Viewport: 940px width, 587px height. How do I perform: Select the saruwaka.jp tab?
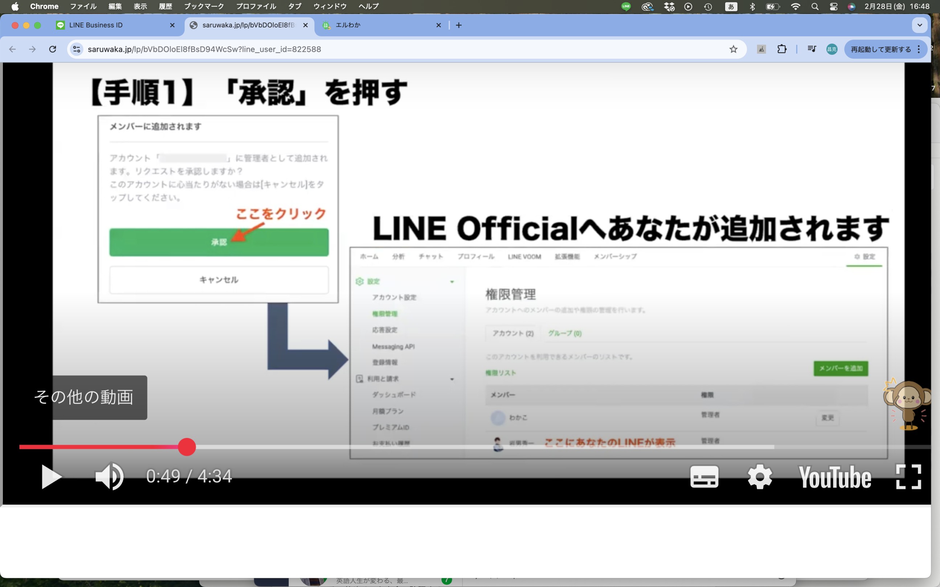249,25
